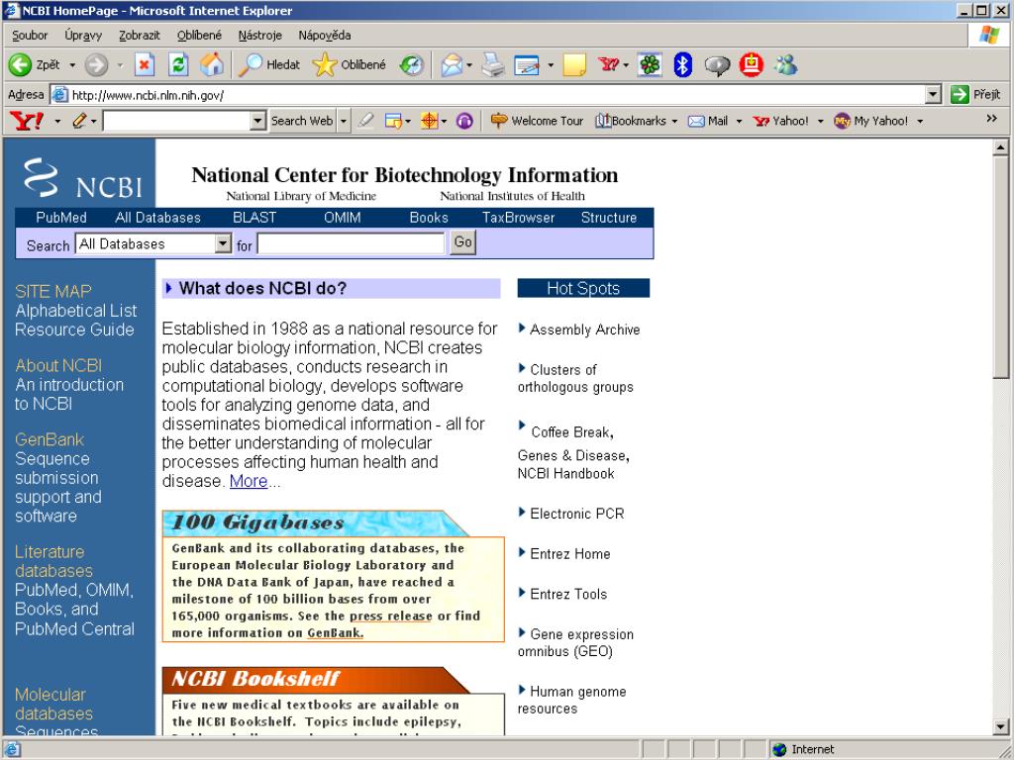1014x760 pixels.
Task: Click the purple headphones icon
Action: (464, 121)
